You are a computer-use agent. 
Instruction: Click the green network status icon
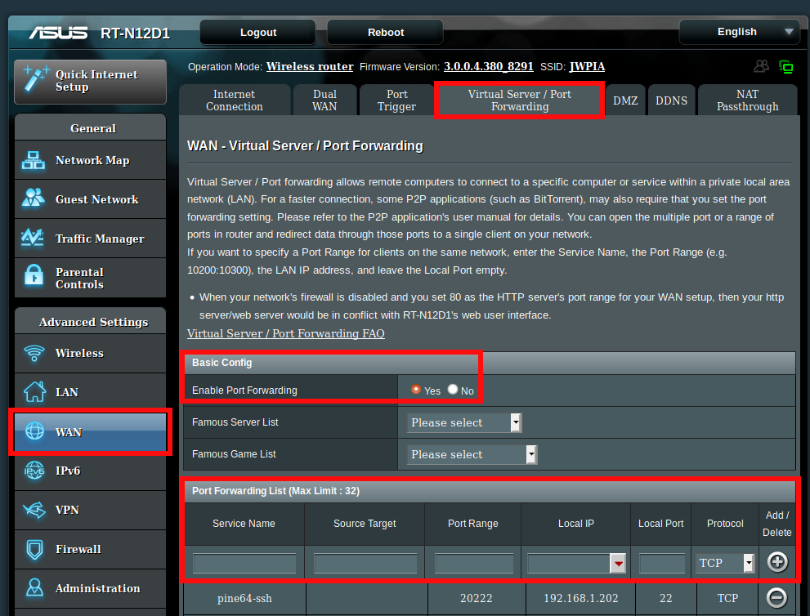click(785, 67)
